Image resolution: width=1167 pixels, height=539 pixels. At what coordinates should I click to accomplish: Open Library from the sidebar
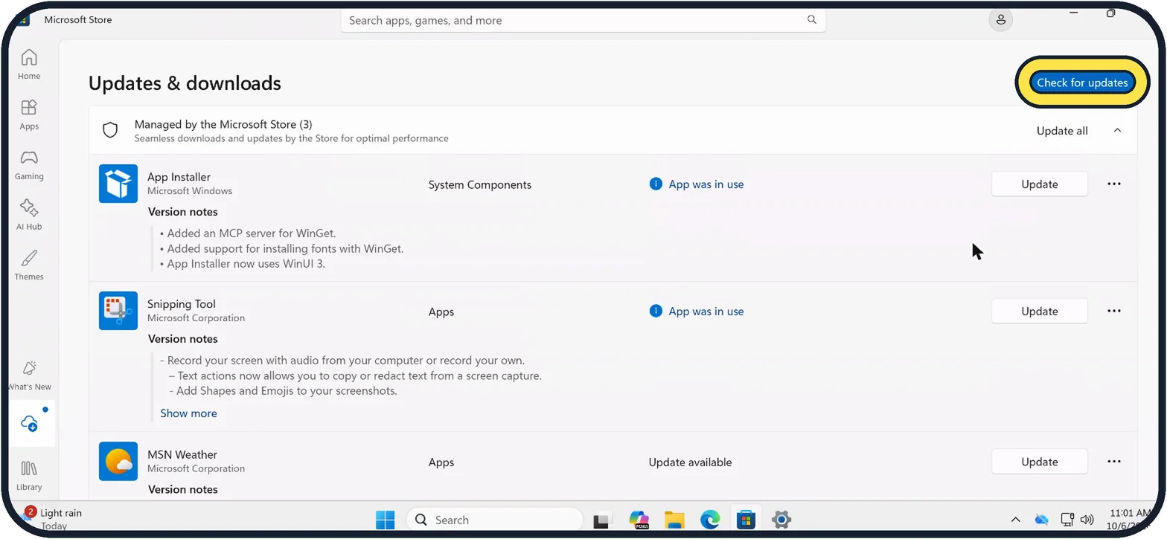coord(29,476)
